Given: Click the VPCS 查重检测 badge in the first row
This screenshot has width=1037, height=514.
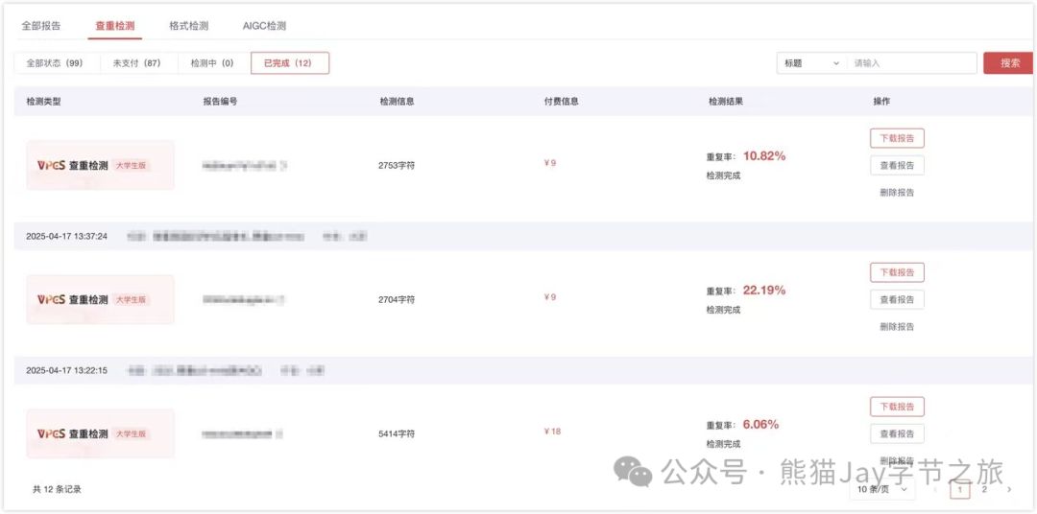Looking at the screenshot, I should (x=100, y=165).
